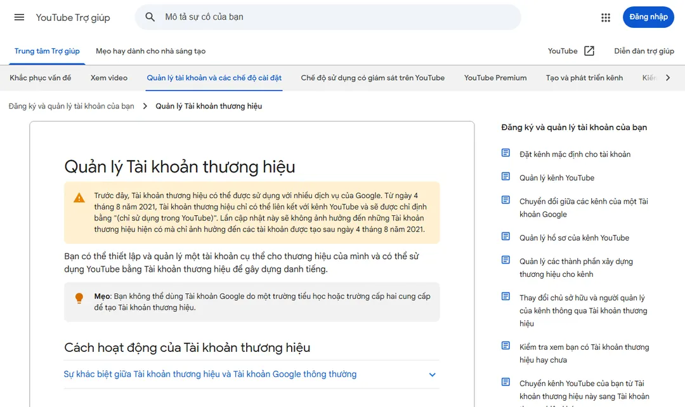Viewport: 685px width, 407px height.
Task: Open Chế độ sử dụng có giám sát tab
Action: (373, 78)
